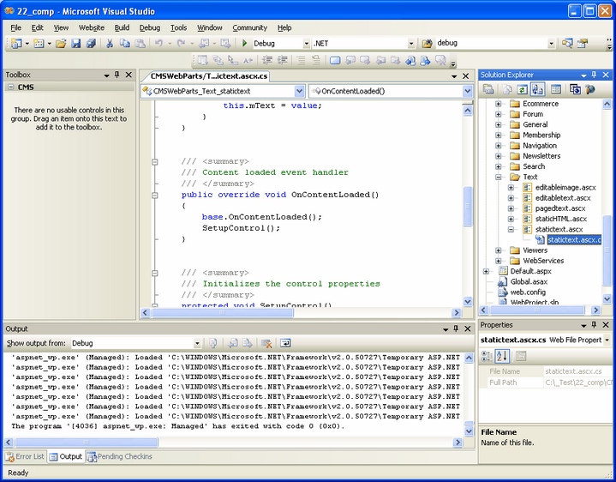
Task: Open the Debug solution configuration dropdown
Action: click(307, 44)
